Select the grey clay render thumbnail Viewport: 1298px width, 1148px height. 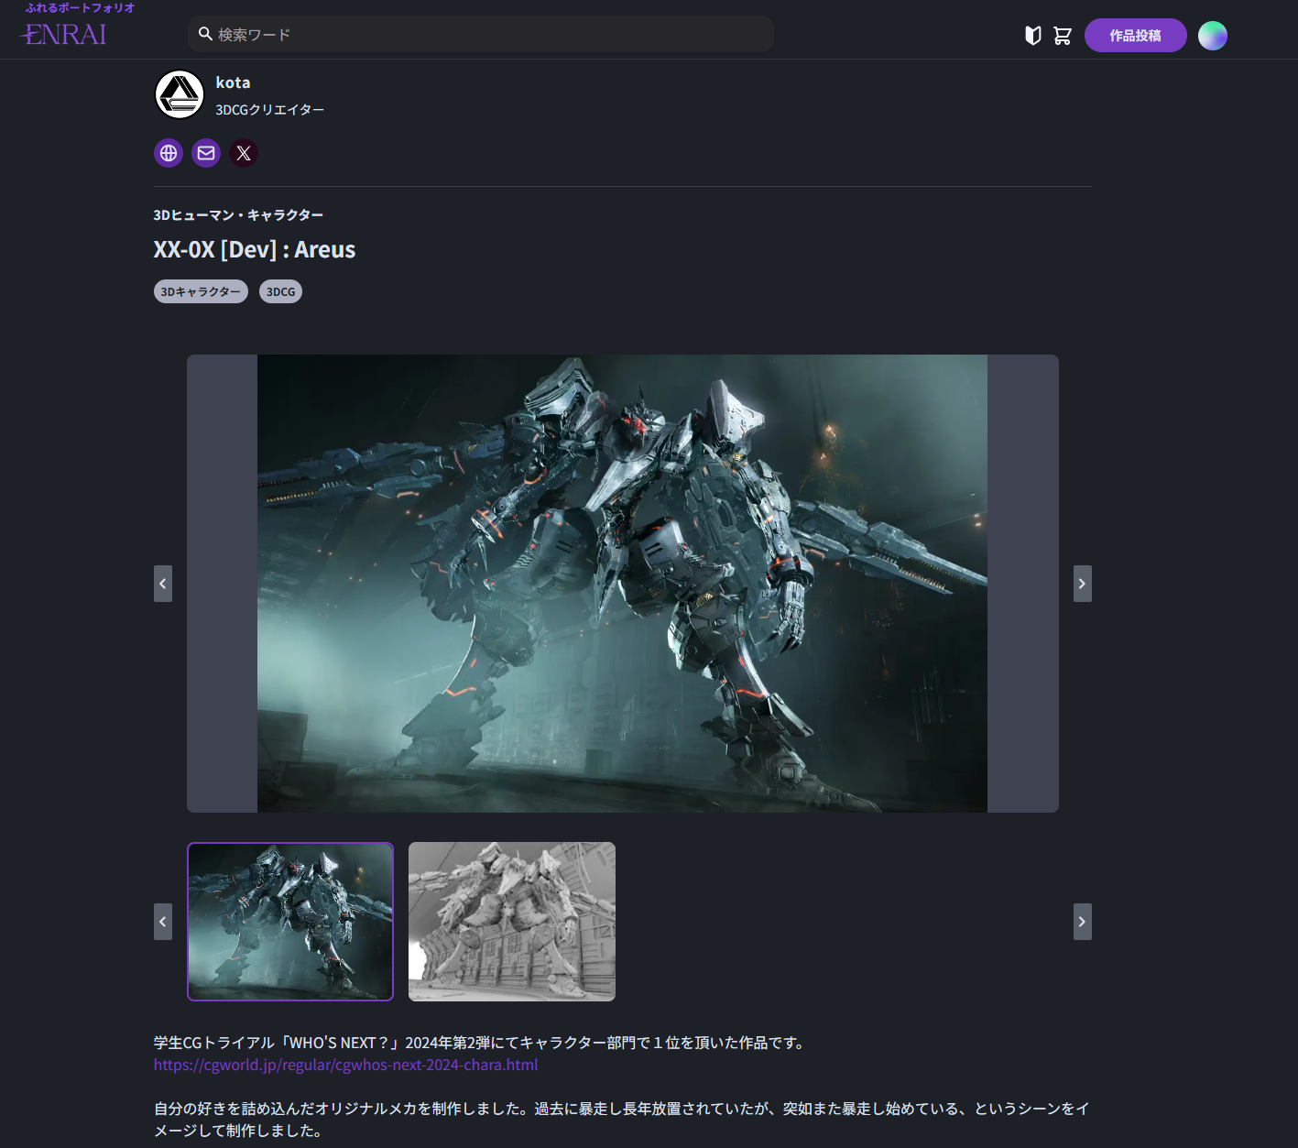(512, 922)
